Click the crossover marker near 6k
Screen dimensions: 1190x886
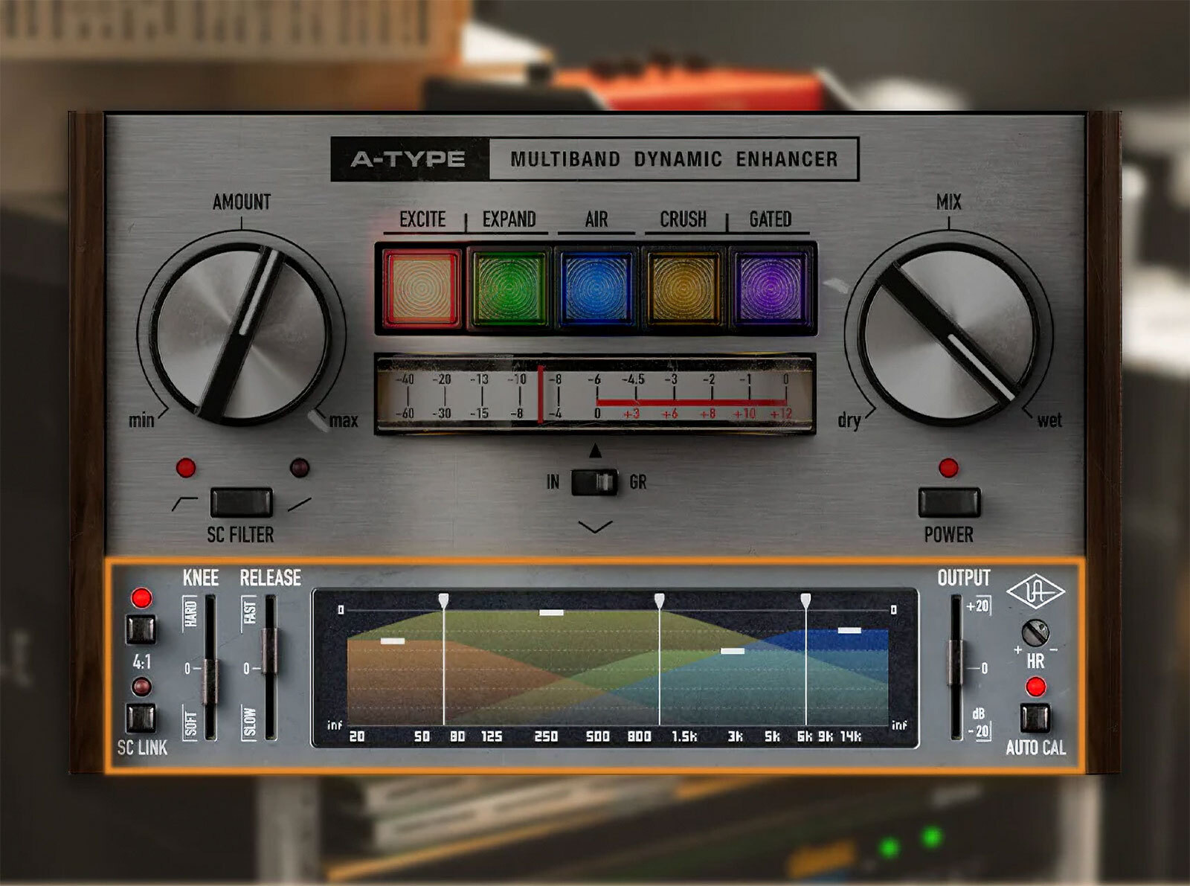(805, 600)
